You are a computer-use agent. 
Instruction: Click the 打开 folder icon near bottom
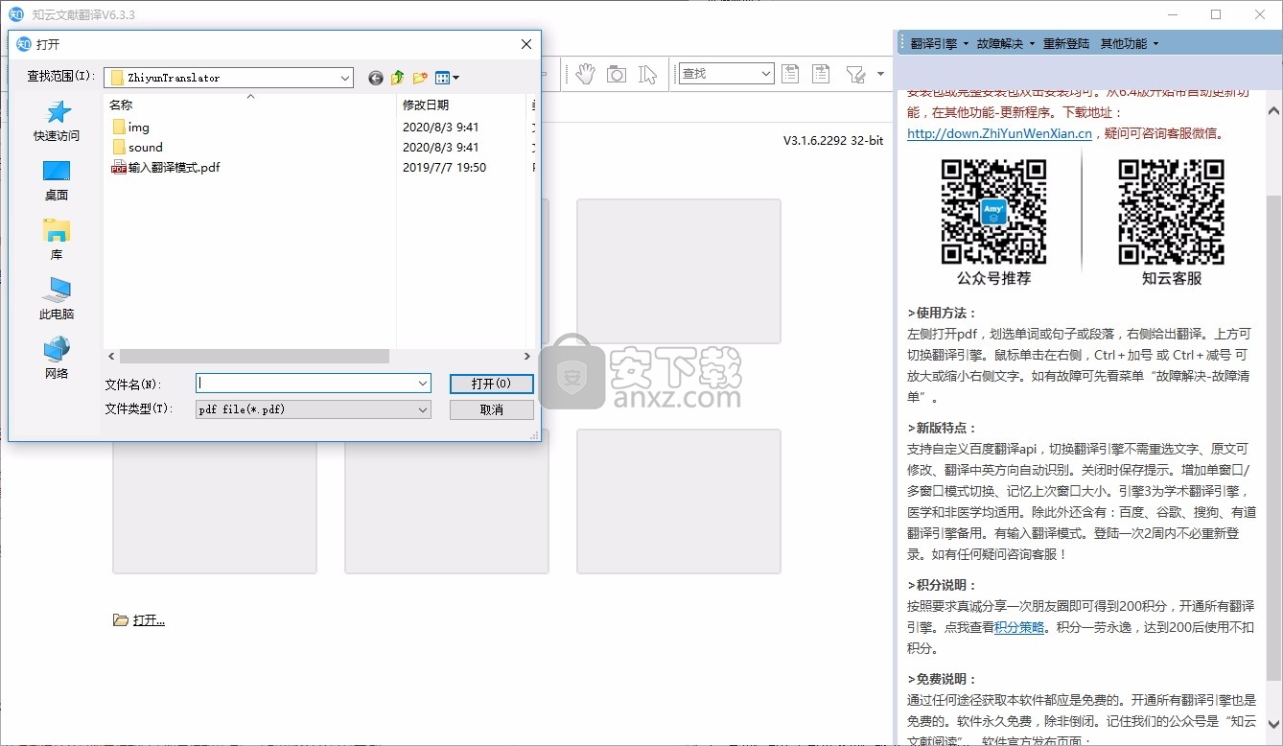coord(120,620)
